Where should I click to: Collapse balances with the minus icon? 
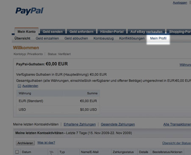pos(19,86)
